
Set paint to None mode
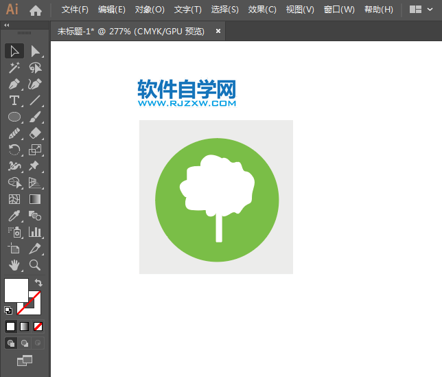(38, 326)
